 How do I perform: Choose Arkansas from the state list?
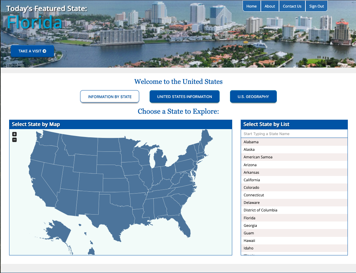point(294,172)
